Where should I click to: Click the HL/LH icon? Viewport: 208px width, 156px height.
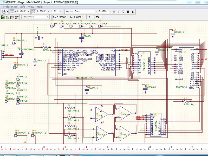click(x=7, y=17)
